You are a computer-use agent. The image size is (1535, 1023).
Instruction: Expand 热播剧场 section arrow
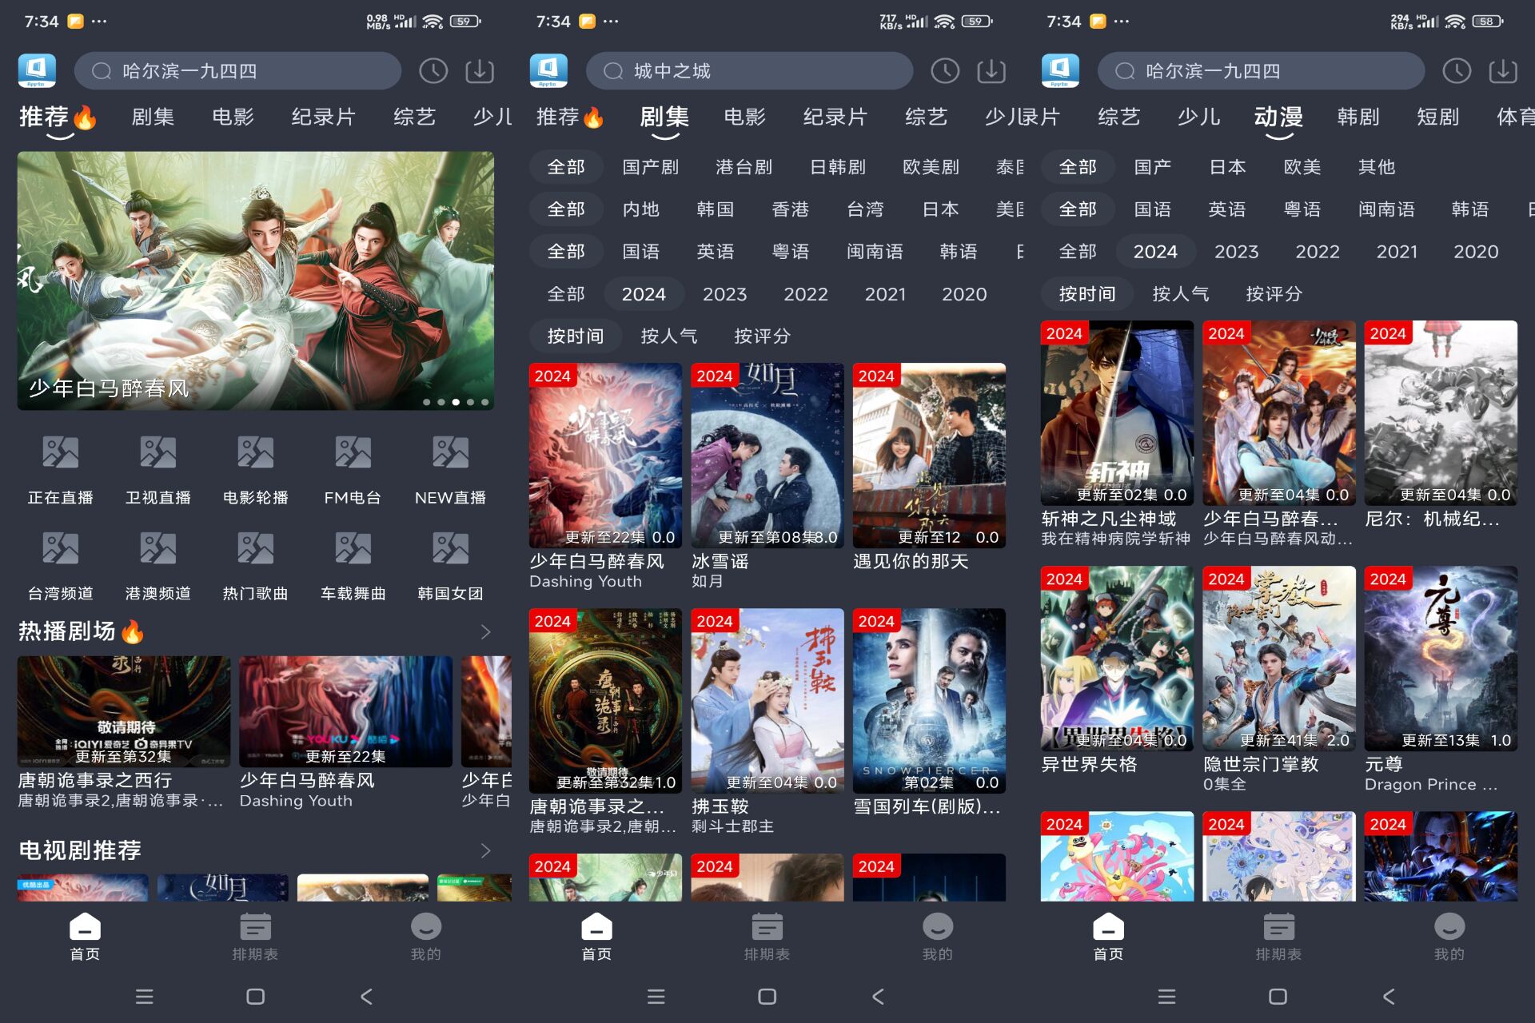[485, 632]
